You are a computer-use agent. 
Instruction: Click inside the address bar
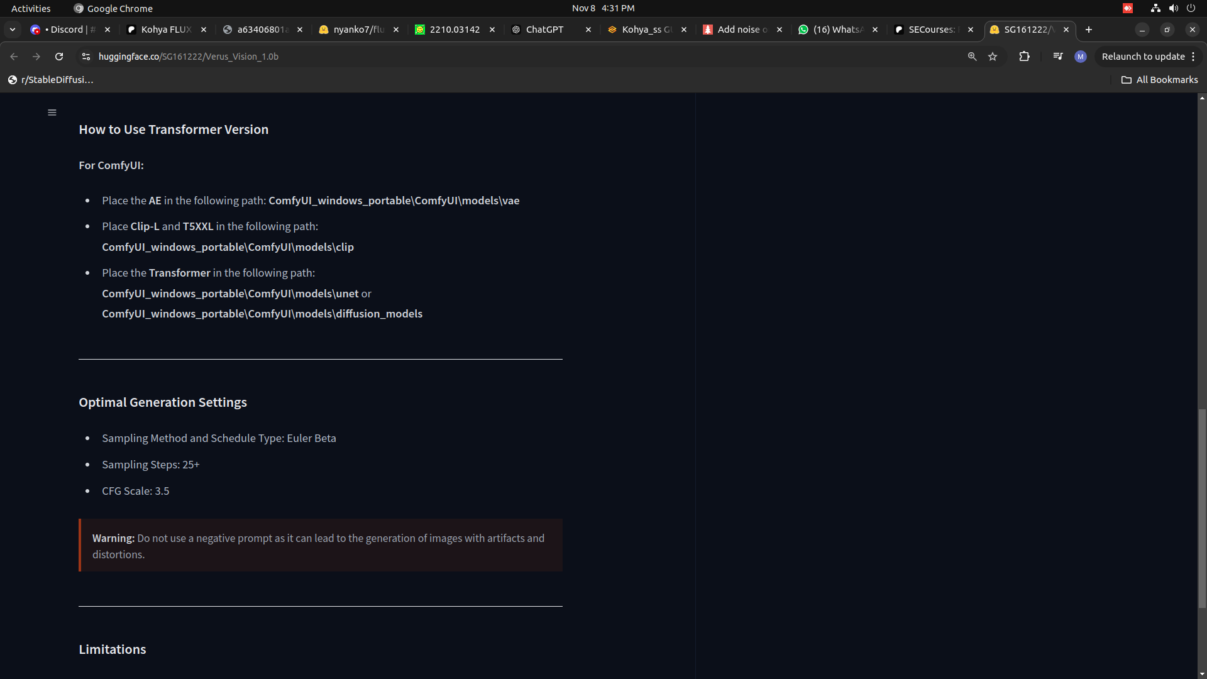tap(440, 57)
